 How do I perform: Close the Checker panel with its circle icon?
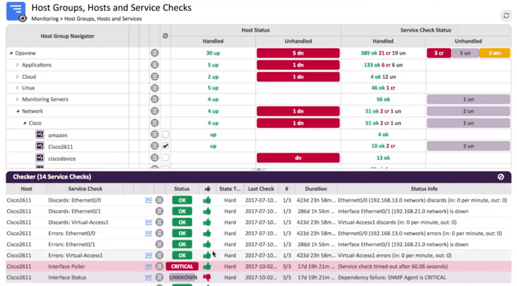[x=501, y=177]
